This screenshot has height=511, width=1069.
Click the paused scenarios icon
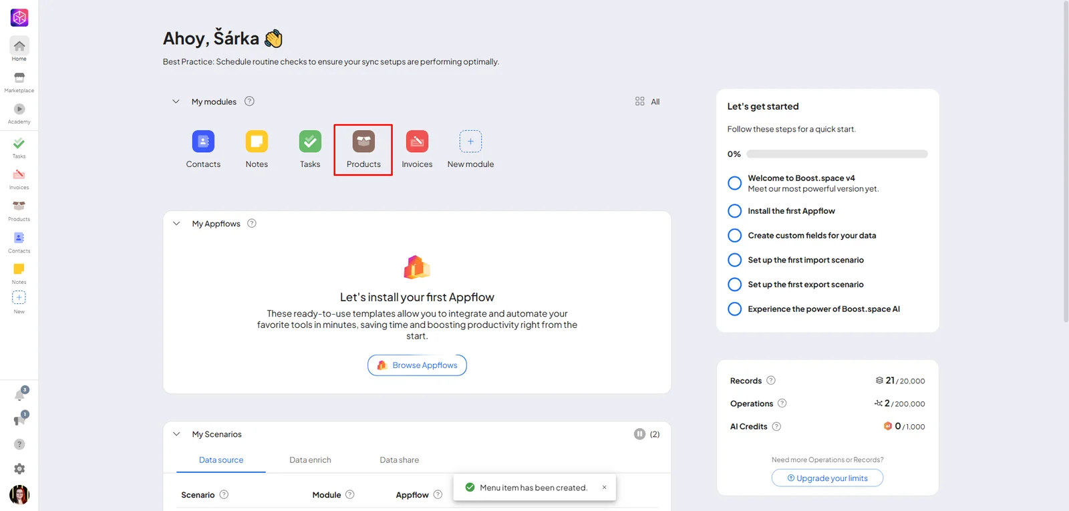tap(640, 434)
